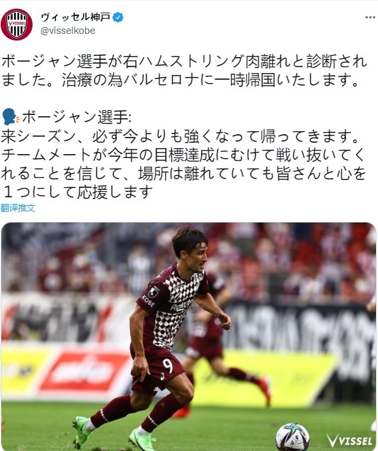Open the @visselkobe handle link

coord(68,31)
